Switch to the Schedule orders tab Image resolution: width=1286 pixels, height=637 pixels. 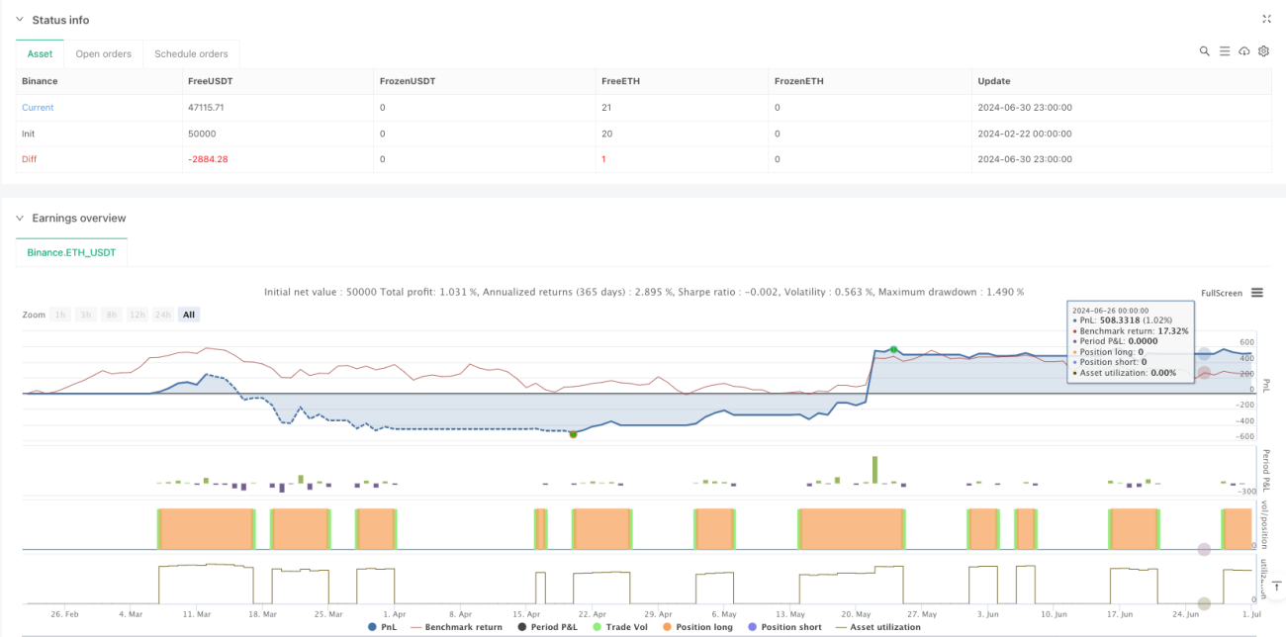pyautogui.click(x=191, y=53)
